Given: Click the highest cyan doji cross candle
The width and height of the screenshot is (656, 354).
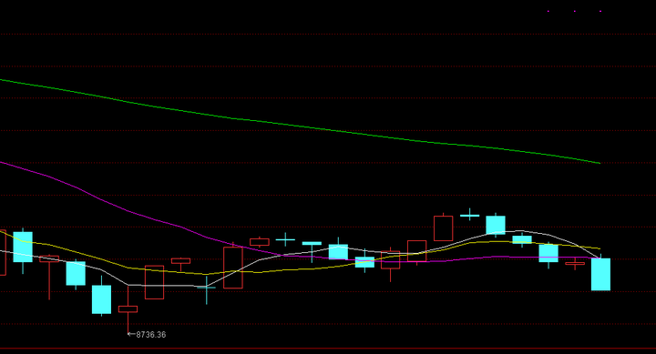Looking at the screenshot, I should (x=470, y=216).
